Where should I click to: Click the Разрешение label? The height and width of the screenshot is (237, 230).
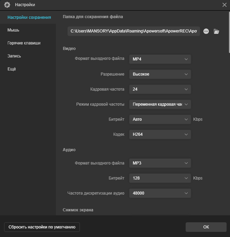113,74
